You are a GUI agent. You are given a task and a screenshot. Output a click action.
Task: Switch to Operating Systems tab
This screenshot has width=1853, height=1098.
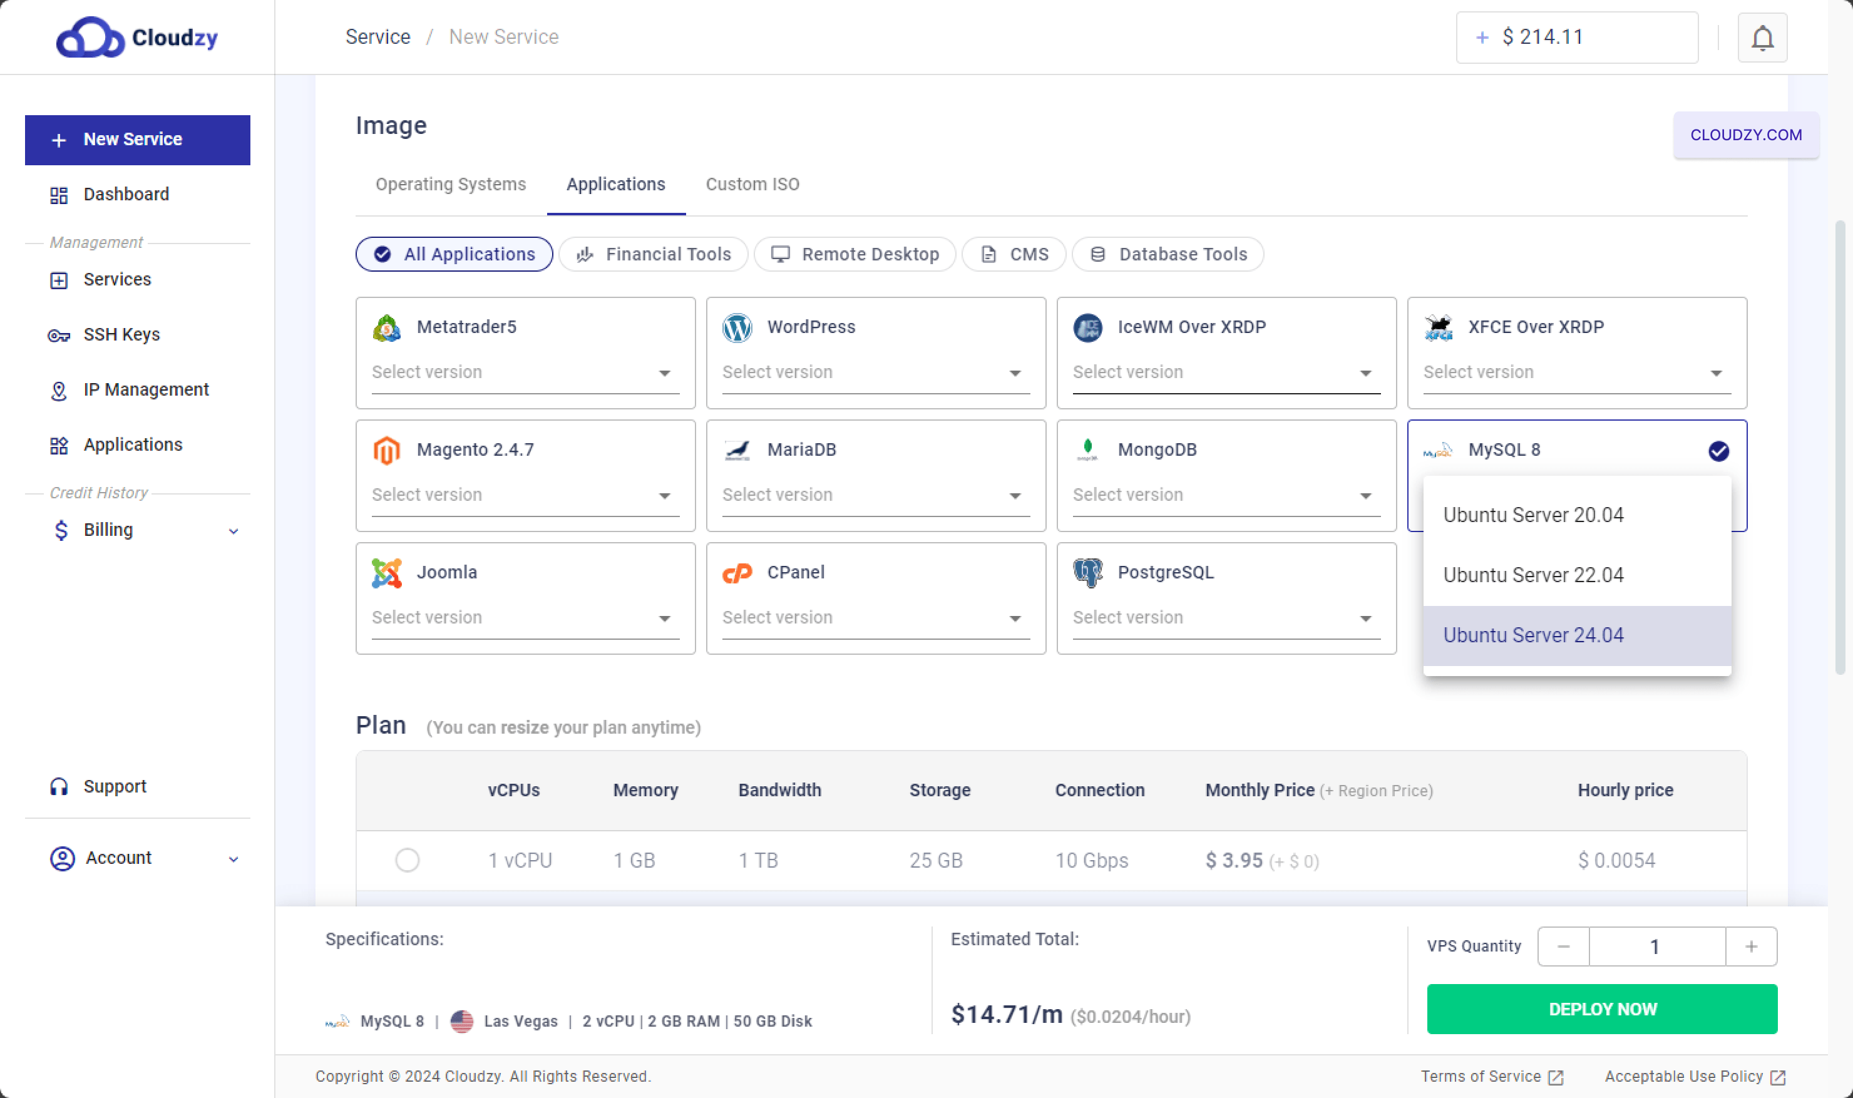(451, 185)
